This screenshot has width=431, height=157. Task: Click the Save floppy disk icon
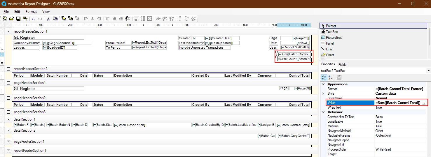click(18, 18)
